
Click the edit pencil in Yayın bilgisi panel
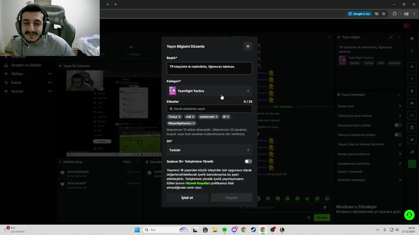391,37
